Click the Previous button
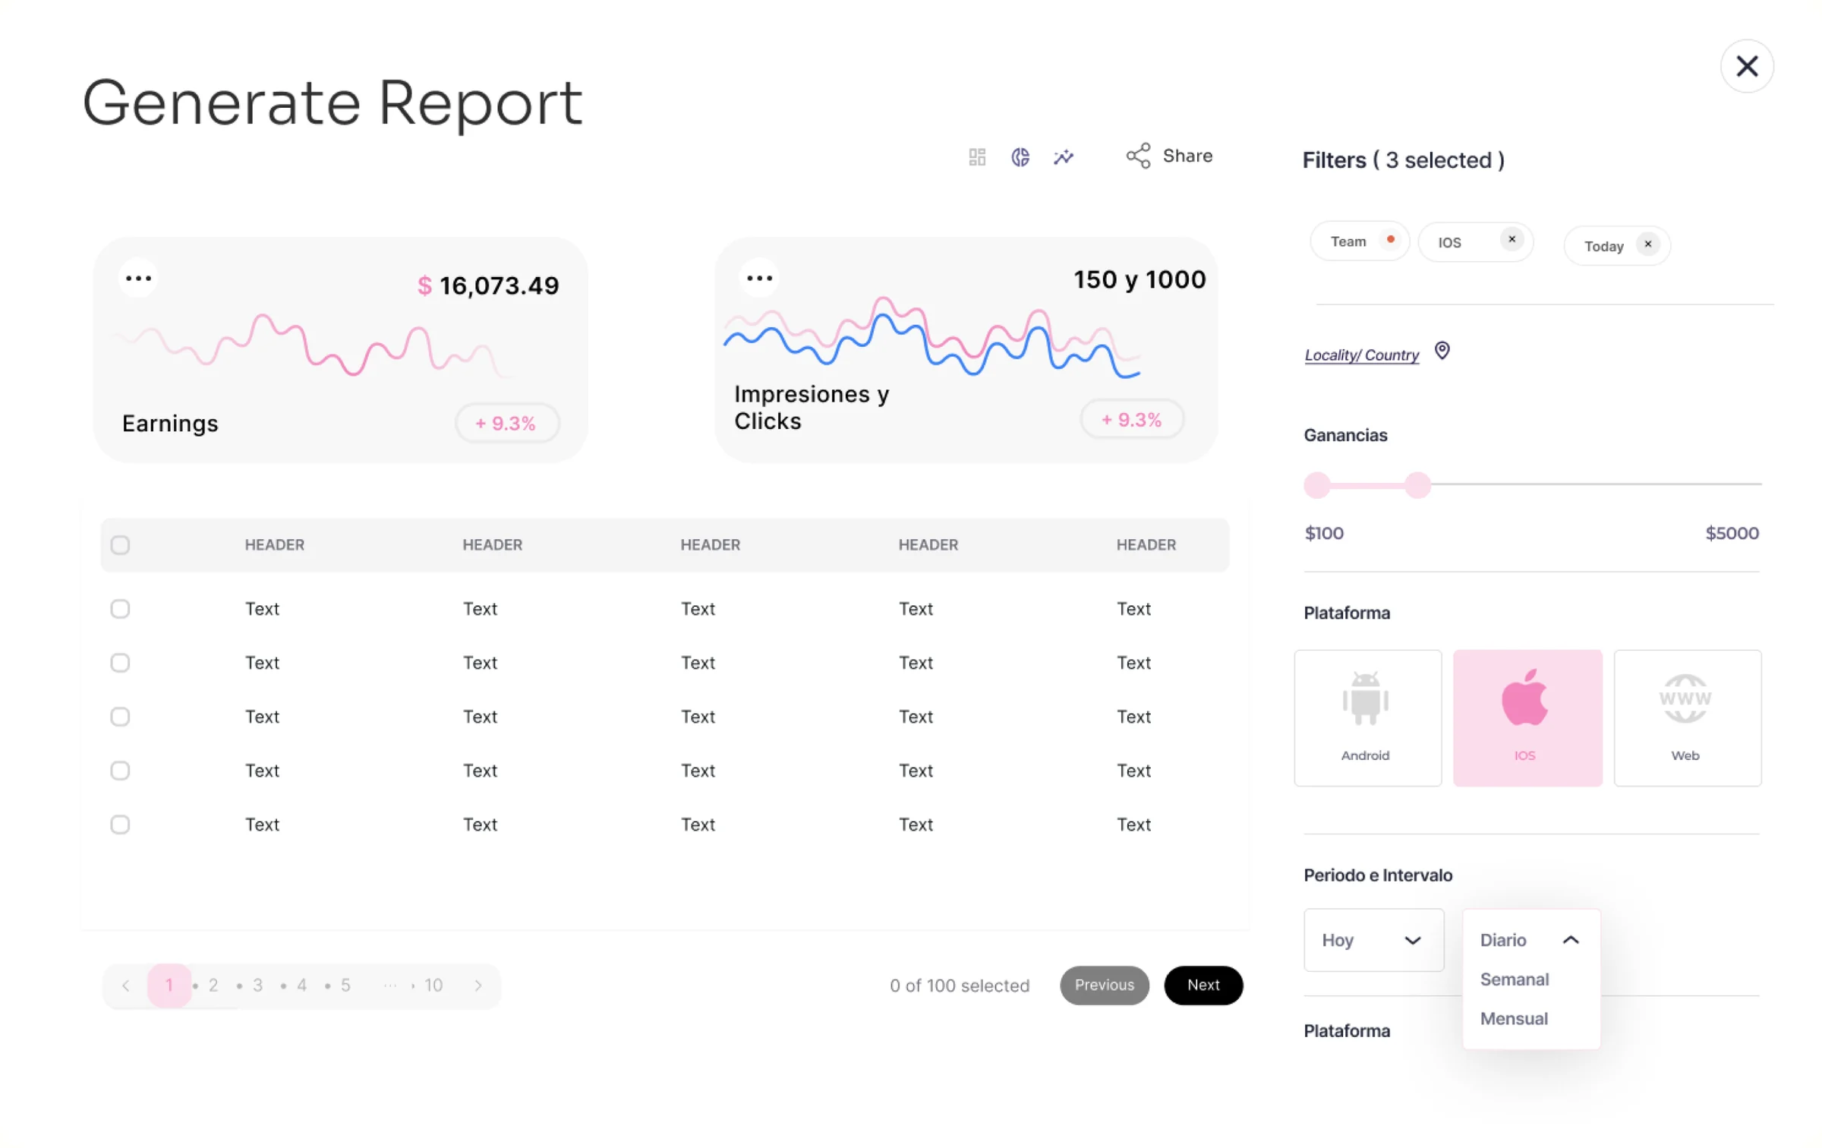This screenshot has width=1822, height=1148. (1104, 986)
